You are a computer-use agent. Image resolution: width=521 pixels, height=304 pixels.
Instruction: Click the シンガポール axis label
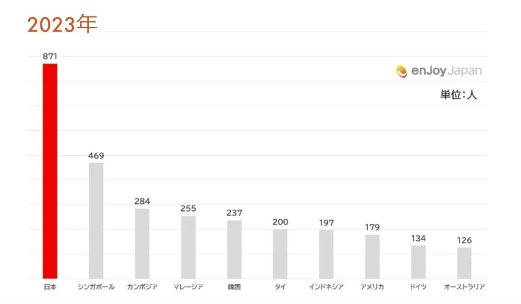96,287
